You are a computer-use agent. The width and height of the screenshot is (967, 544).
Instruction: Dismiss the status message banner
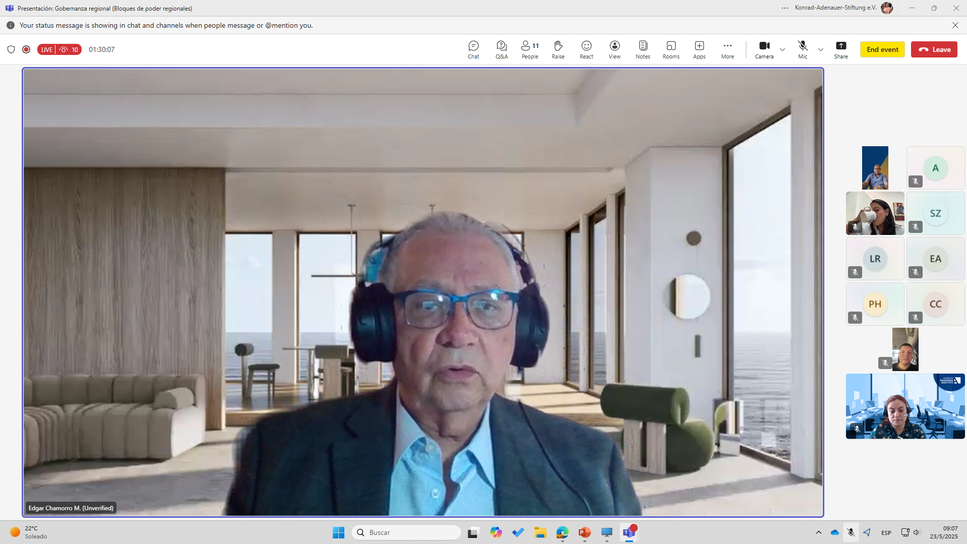point(955,25)
